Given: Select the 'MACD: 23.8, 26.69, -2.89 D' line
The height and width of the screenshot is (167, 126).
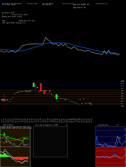Looking at the screenshot, I should click(x=12, y=17).
